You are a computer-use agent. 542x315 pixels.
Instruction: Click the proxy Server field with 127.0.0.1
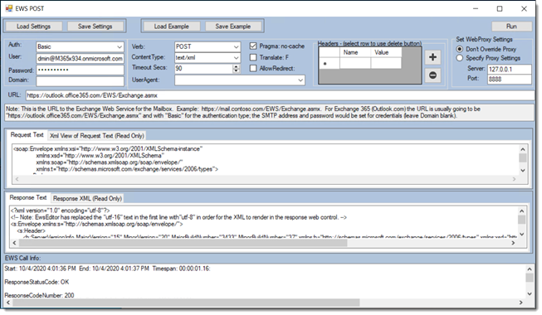[x=510, y=69]
